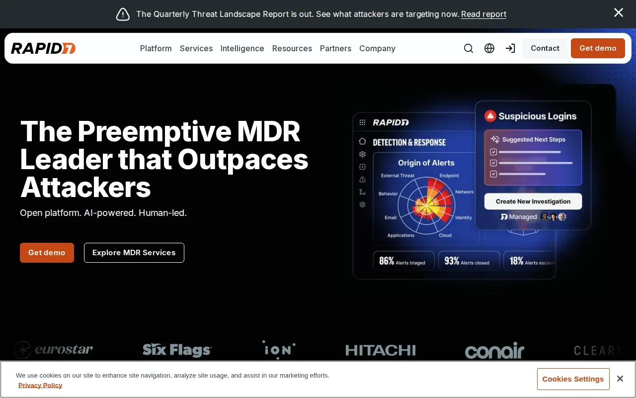Open the site search icon
The width and height of the screenshot is (636, 398).
(469, 48)
